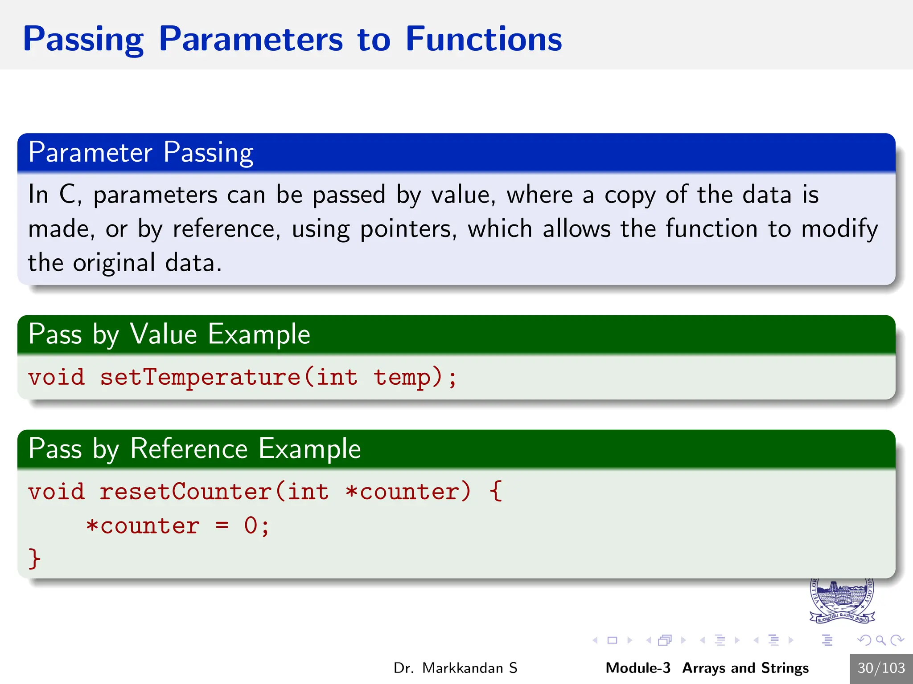Click the subsection navigation icon

[x=720, y=640]
